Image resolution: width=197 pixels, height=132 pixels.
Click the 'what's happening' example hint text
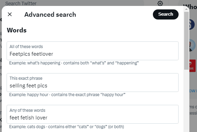[x=74, y=63]
